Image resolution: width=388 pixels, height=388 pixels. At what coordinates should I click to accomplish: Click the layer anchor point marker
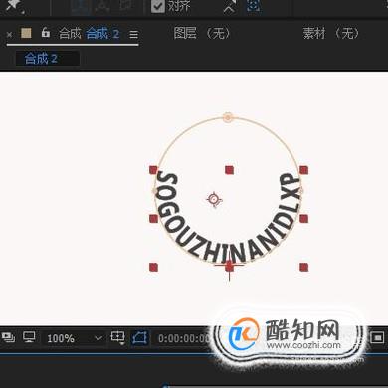[214, 199]
